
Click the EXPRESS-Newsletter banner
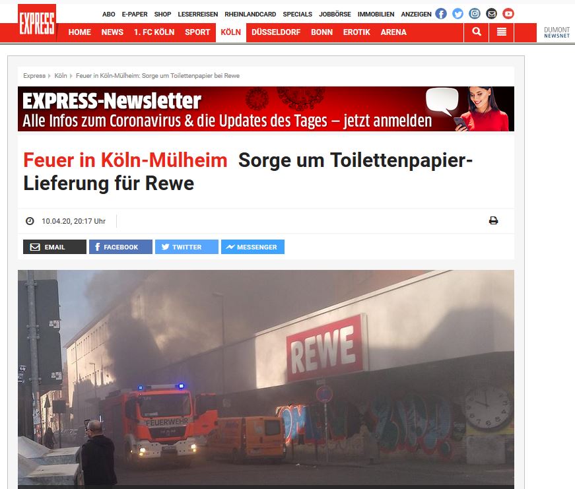coord(266,109)
